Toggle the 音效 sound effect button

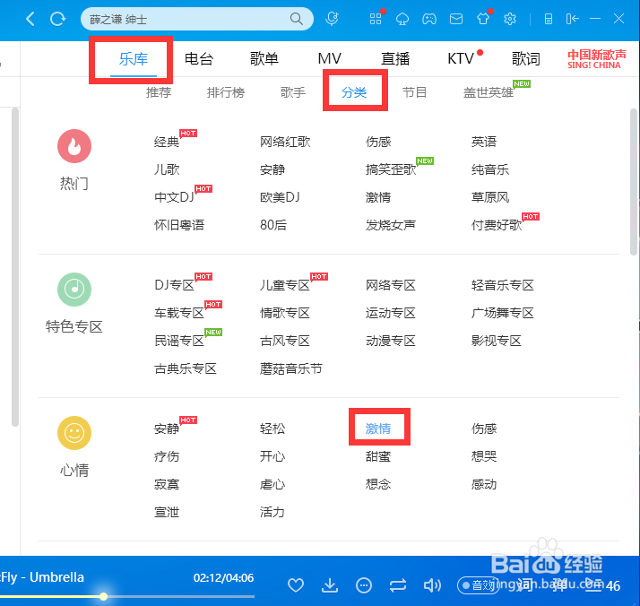[x=478, y=585]
